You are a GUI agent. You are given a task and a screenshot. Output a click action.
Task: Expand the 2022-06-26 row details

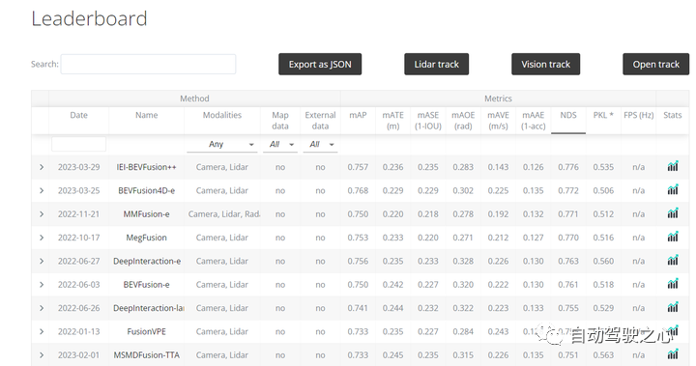42,308
